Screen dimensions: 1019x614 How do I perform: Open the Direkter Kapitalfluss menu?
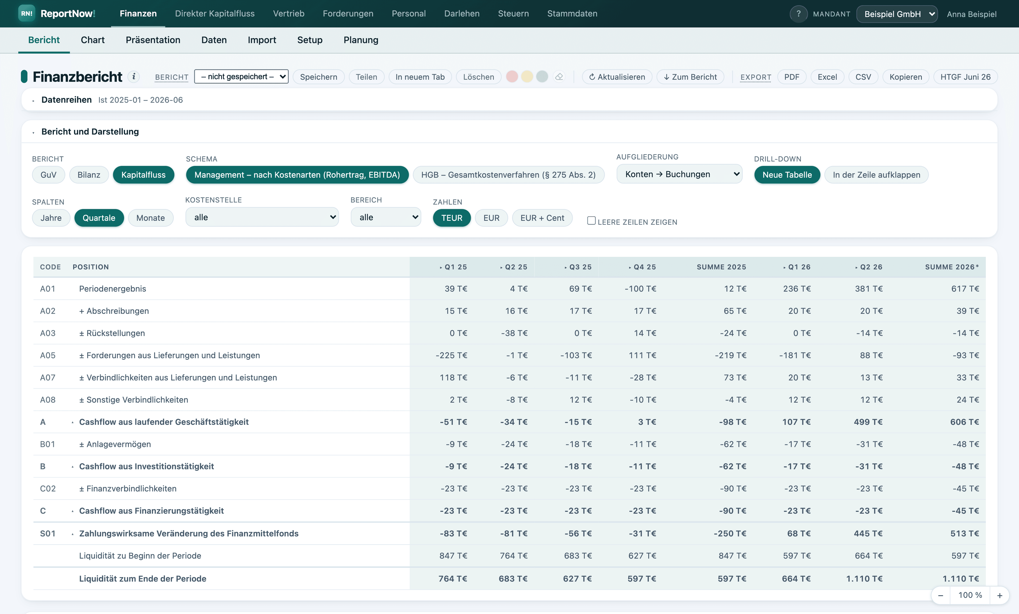pos(215,14)
